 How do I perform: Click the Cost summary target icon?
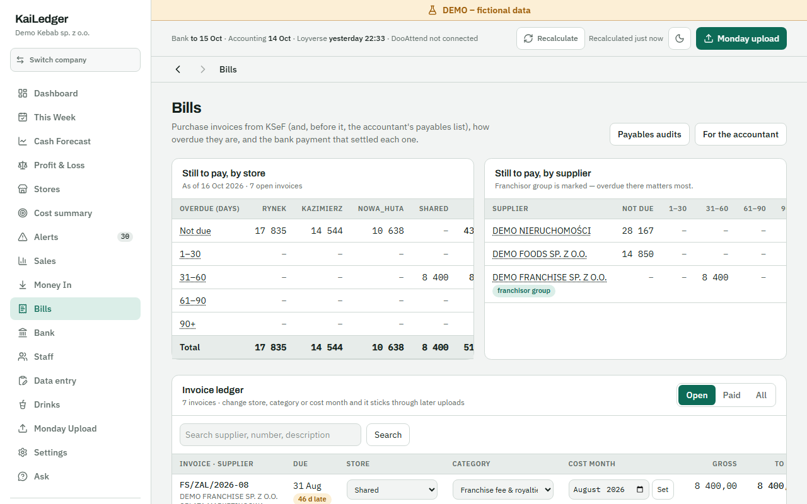coord(23,213)
